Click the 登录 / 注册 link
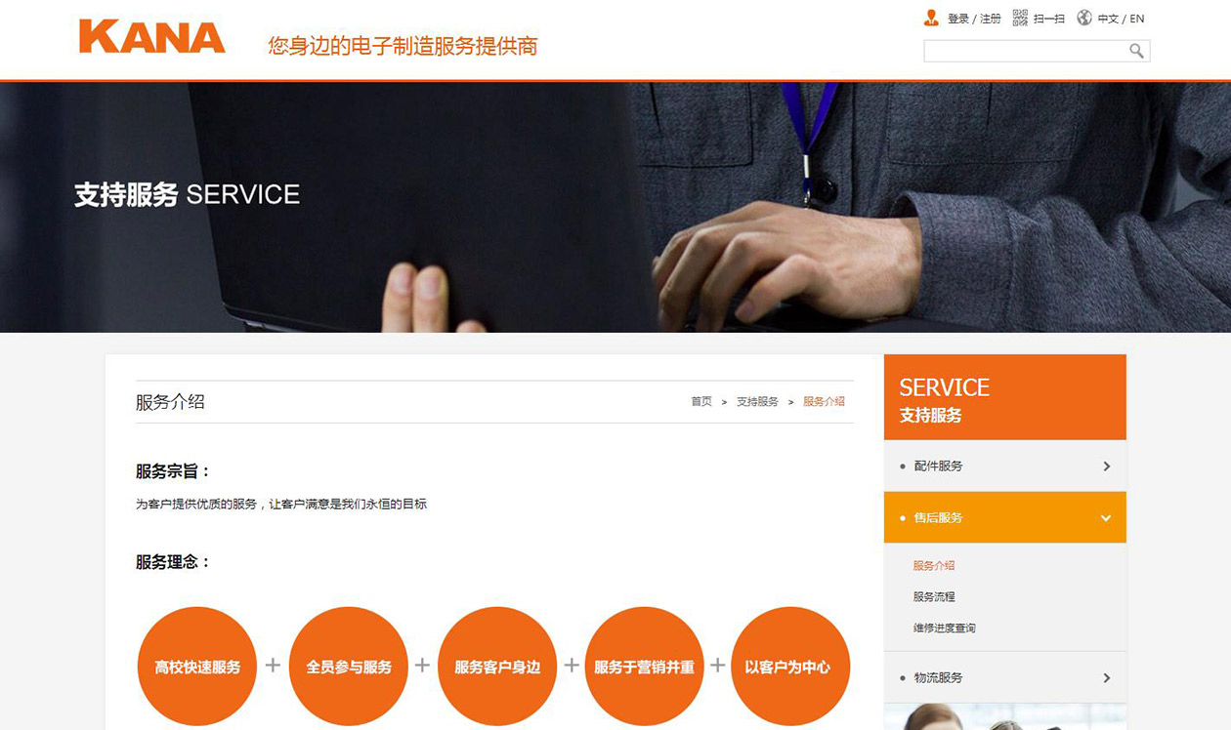Image resolution: width=1231 pixels, height=730 pixels. 974,19
